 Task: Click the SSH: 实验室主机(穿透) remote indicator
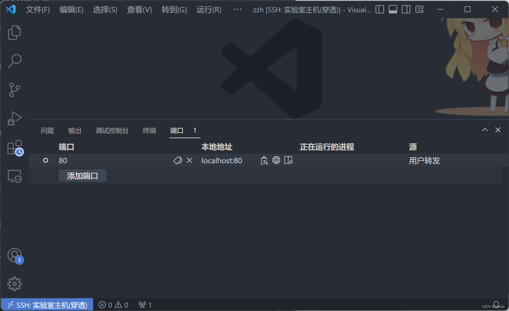[x=47, y=305]
